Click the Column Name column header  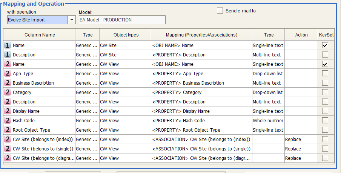[x=40, y=35]
